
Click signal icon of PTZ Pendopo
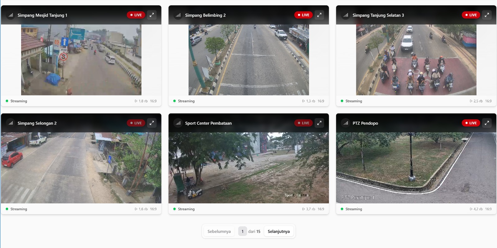(x=345, y=123)
